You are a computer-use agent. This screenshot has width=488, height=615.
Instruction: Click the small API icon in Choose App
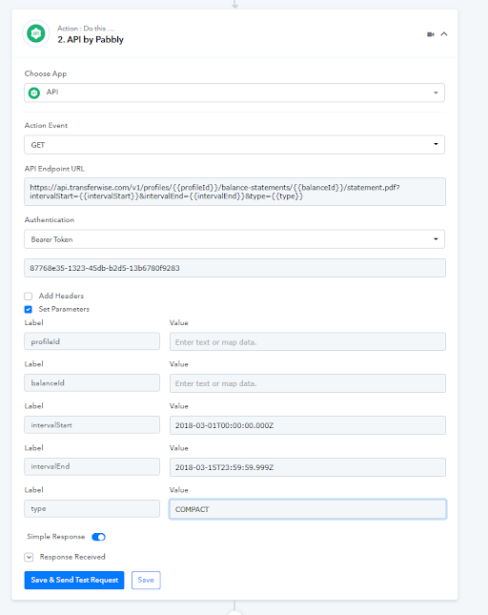34,92
